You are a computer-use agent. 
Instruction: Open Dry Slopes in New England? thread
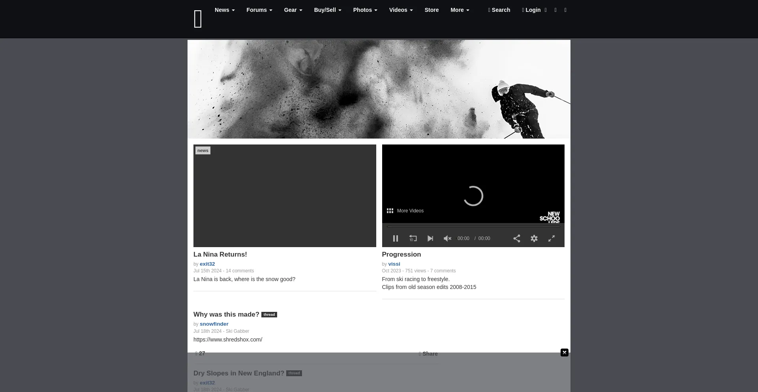pyautogui.click(x=239, y=373)
